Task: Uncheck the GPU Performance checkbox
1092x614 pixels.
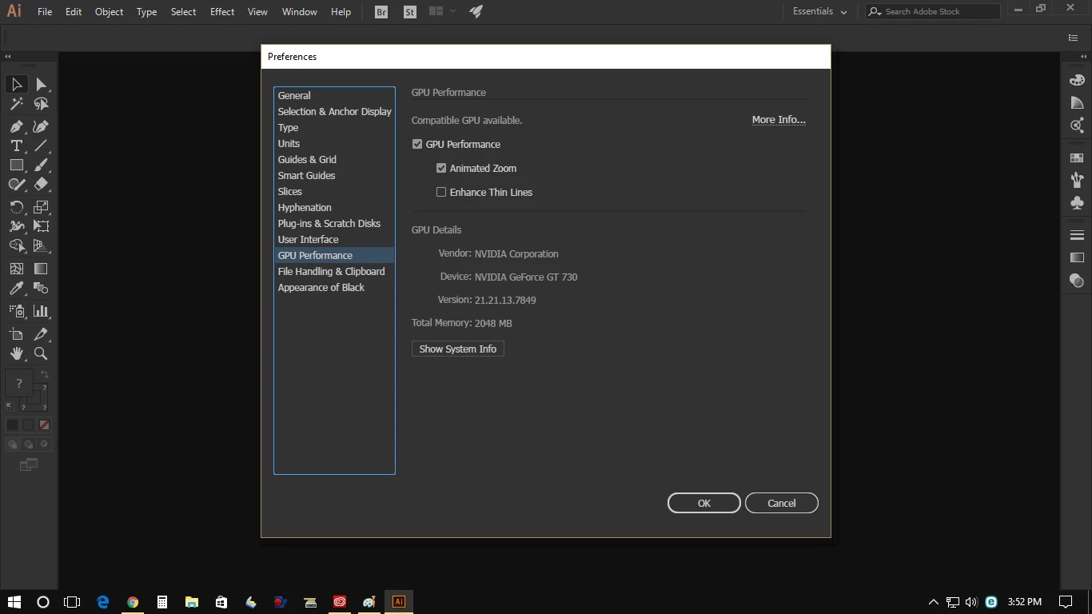Action: point(417,144)
